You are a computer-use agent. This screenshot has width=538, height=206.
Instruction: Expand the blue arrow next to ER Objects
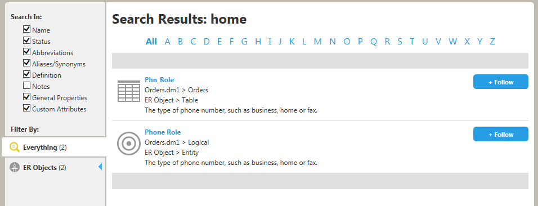tap(100, 167)
